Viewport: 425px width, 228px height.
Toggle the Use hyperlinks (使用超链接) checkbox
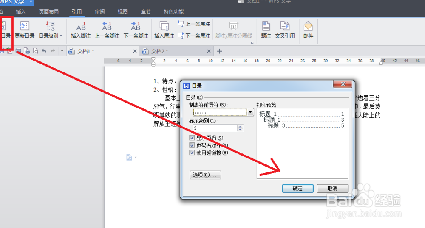point(192,153)
